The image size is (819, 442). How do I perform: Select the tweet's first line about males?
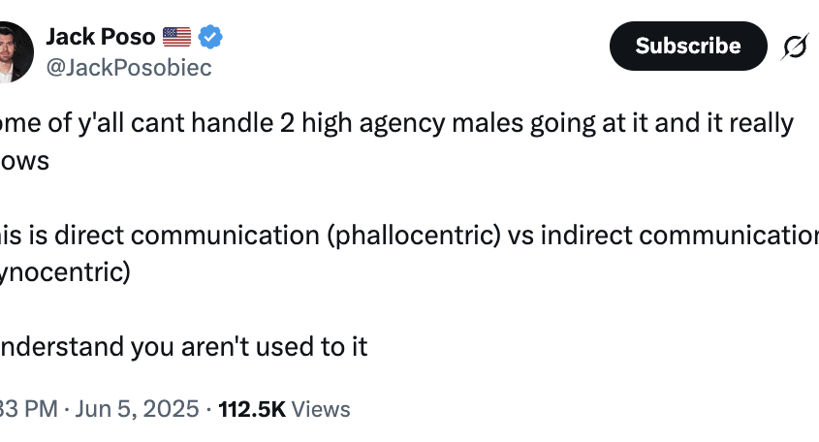397,124
